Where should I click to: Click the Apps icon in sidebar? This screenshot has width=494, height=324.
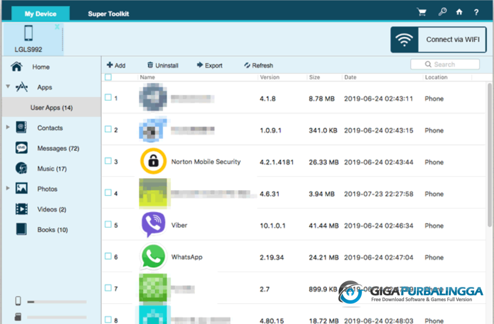22,87
